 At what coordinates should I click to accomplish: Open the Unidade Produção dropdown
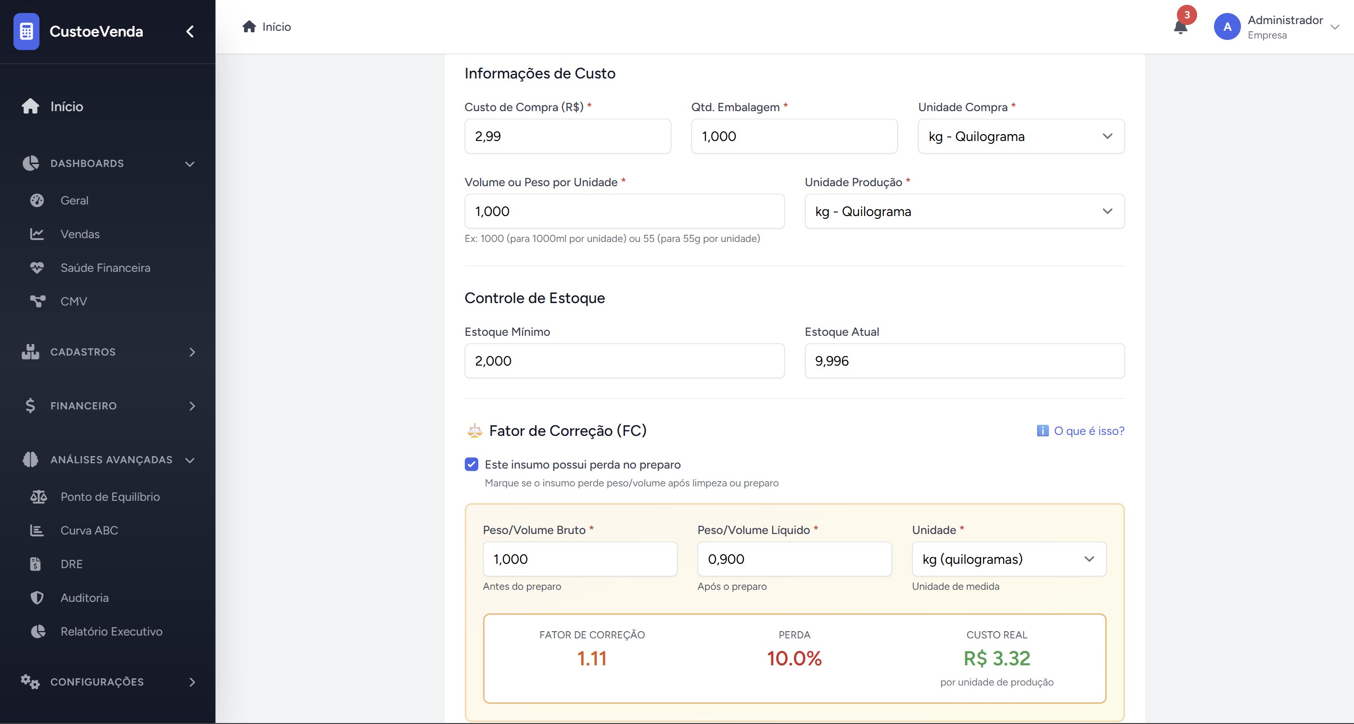tap(964, 211)
